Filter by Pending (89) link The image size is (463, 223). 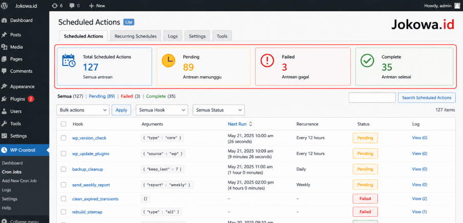click(102, 96)
